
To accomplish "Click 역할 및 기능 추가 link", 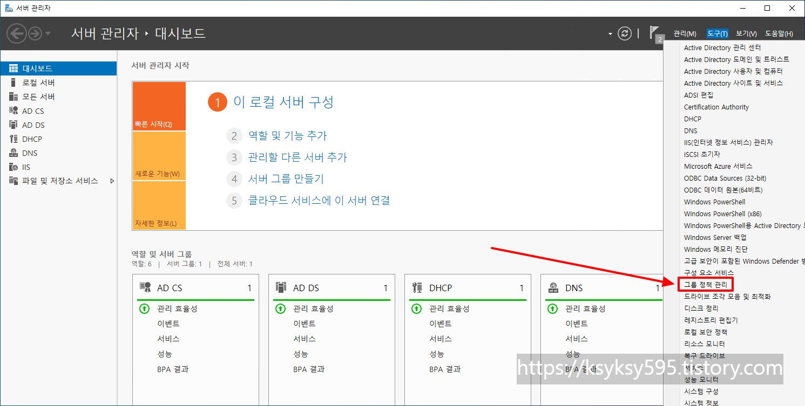I will coord(287,136).
